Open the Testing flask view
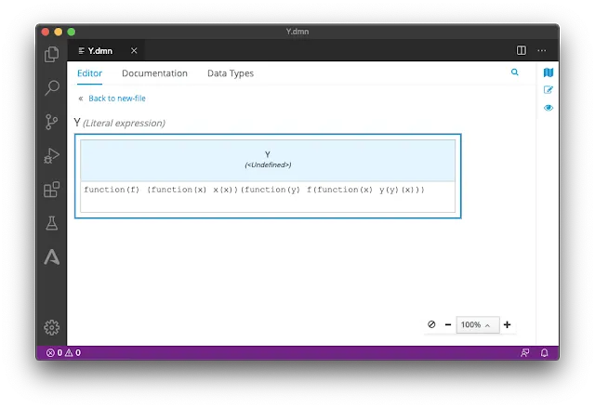 (x=52, y=223)
